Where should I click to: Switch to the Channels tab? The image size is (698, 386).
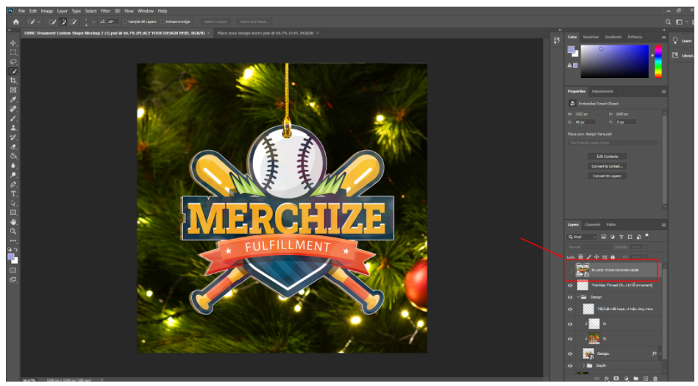[593, 224]
